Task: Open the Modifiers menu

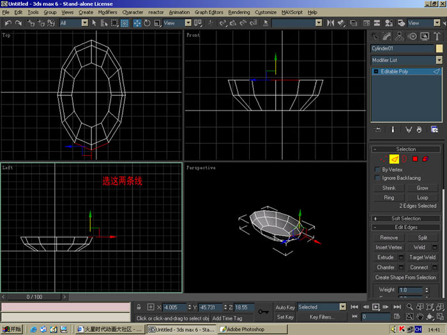Action: (x=107, y=12)
